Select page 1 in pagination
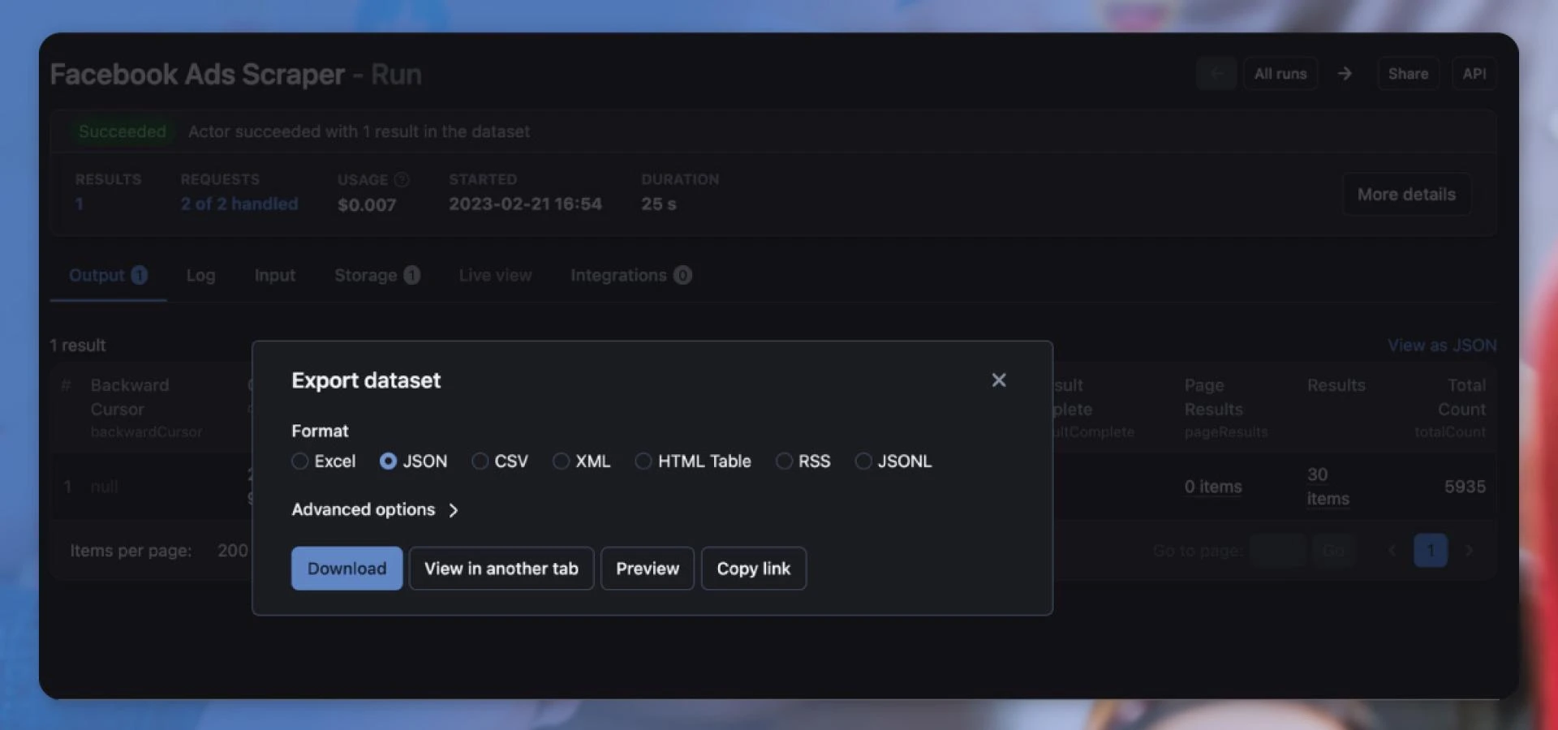 click(1431, 551)
